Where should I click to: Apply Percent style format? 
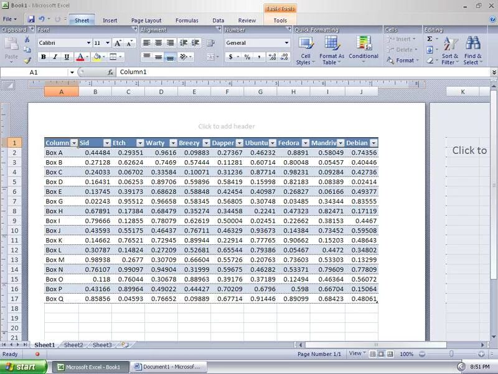click(x=247, y=57)
